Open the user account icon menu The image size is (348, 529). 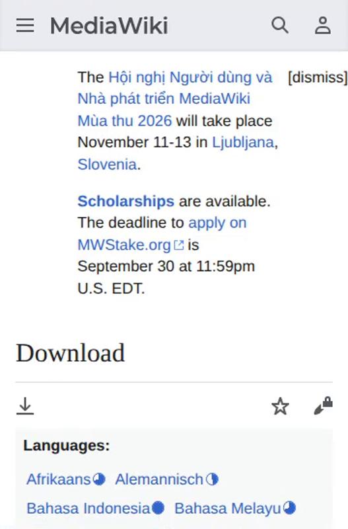click(323, 25)
